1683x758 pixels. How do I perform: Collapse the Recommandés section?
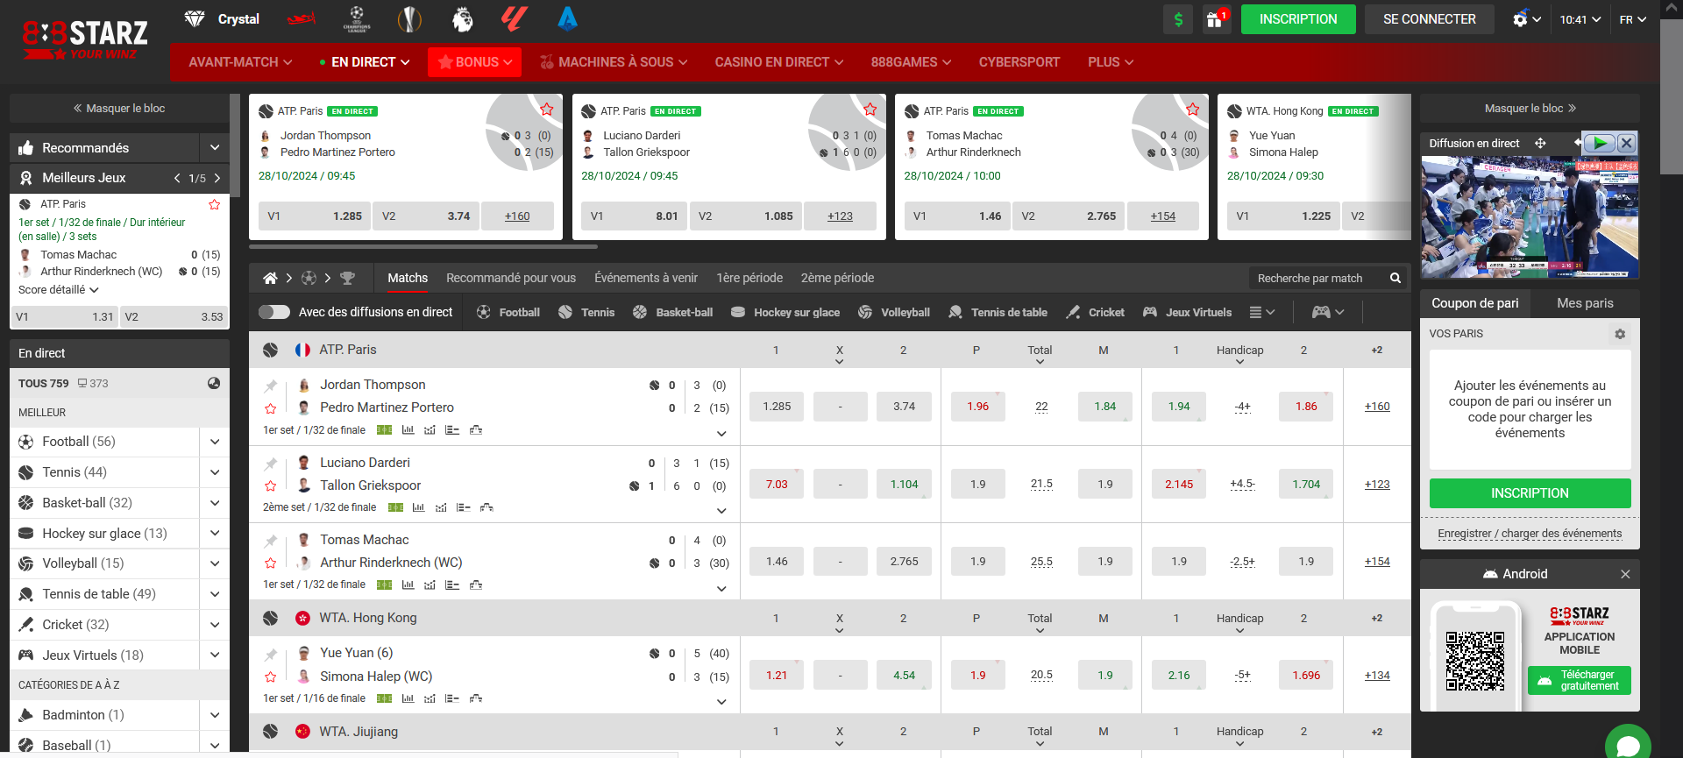tap(215, 147)
